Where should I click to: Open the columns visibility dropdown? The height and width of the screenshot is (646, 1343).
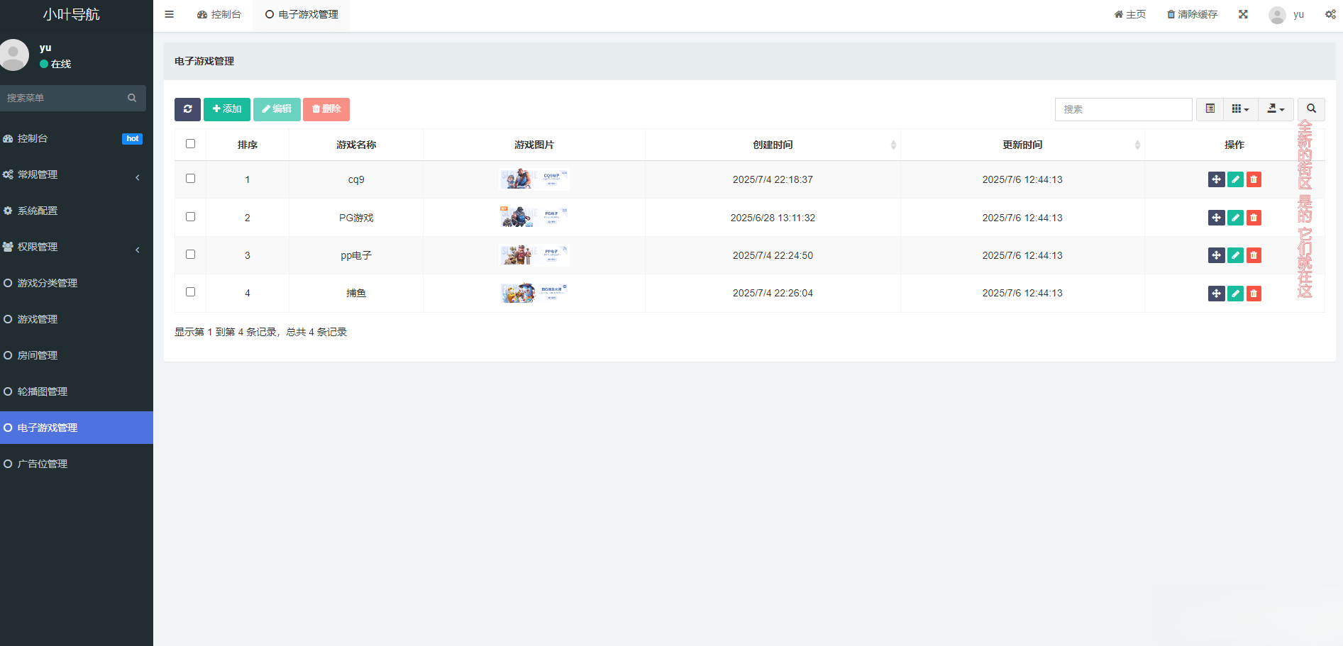pos(1240,109)
